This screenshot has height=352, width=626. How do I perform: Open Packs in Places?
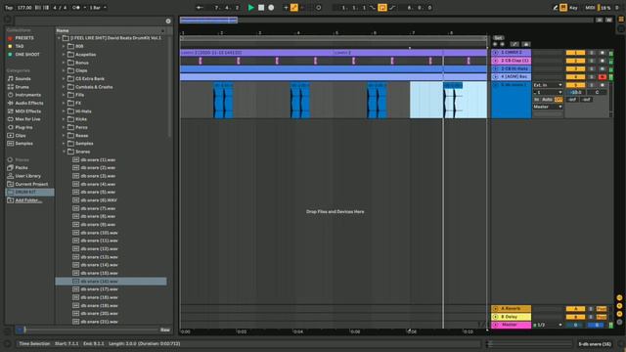point(22,167)
